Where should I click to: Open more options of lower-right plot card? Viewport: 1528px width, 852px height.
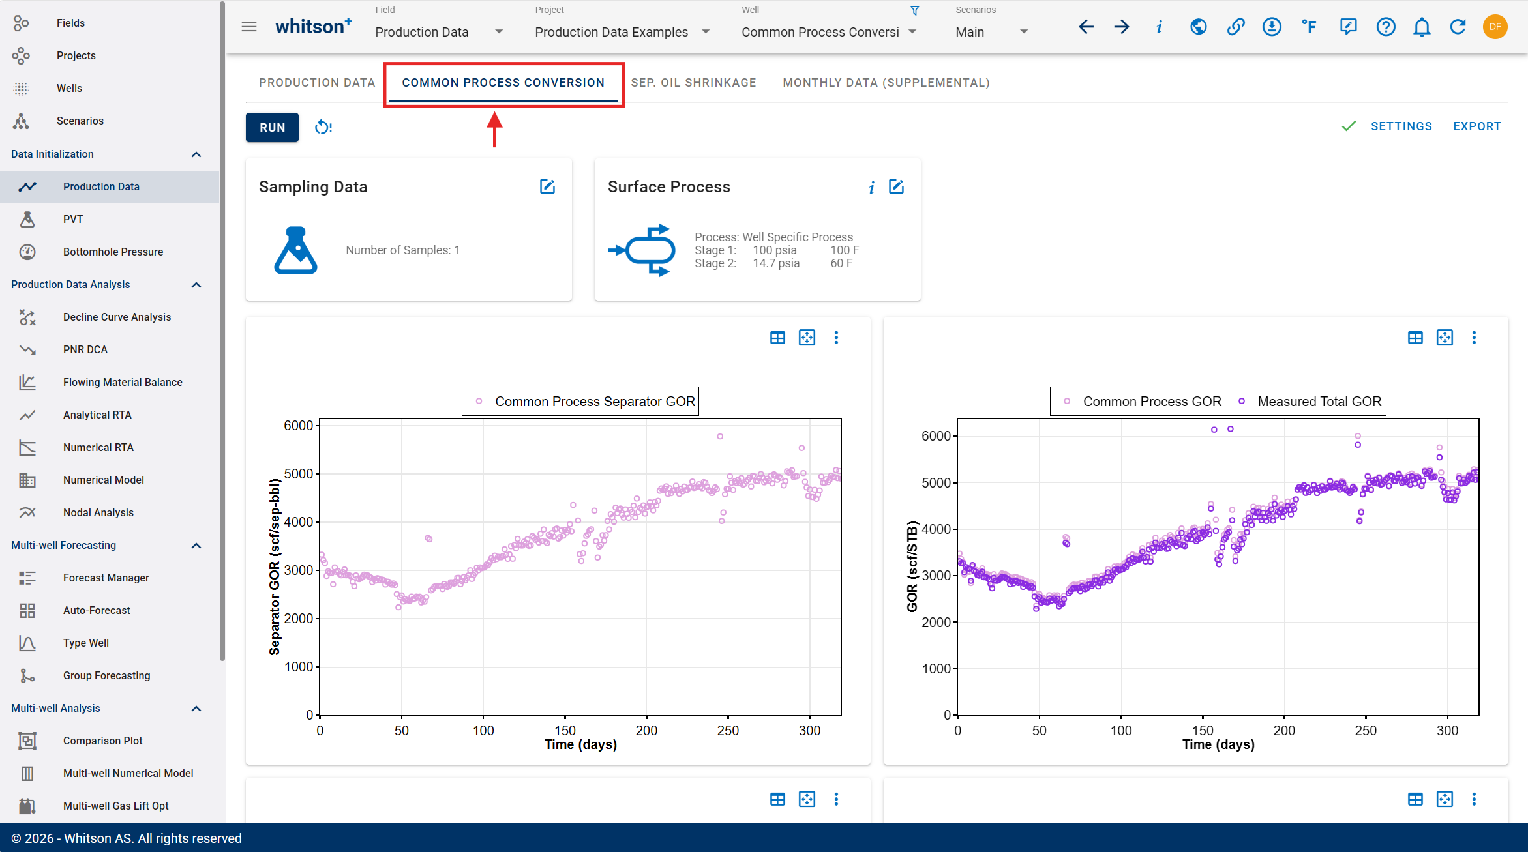point(1474,799)
